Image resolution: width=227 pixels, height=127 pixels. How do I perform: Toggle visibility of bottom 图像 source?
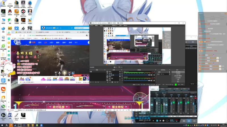(x=120, y=80)
